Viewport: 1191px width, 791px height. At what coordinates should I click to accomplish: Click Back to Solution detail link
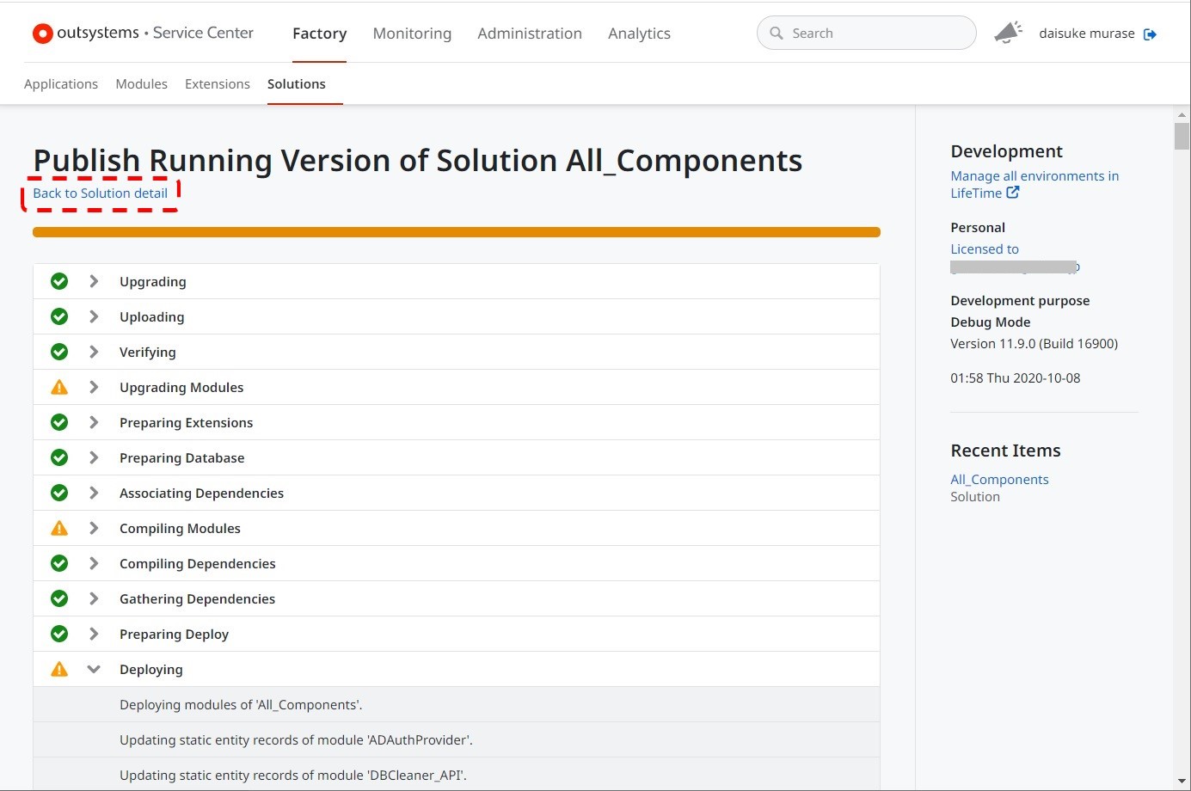[x=101, y=193]
